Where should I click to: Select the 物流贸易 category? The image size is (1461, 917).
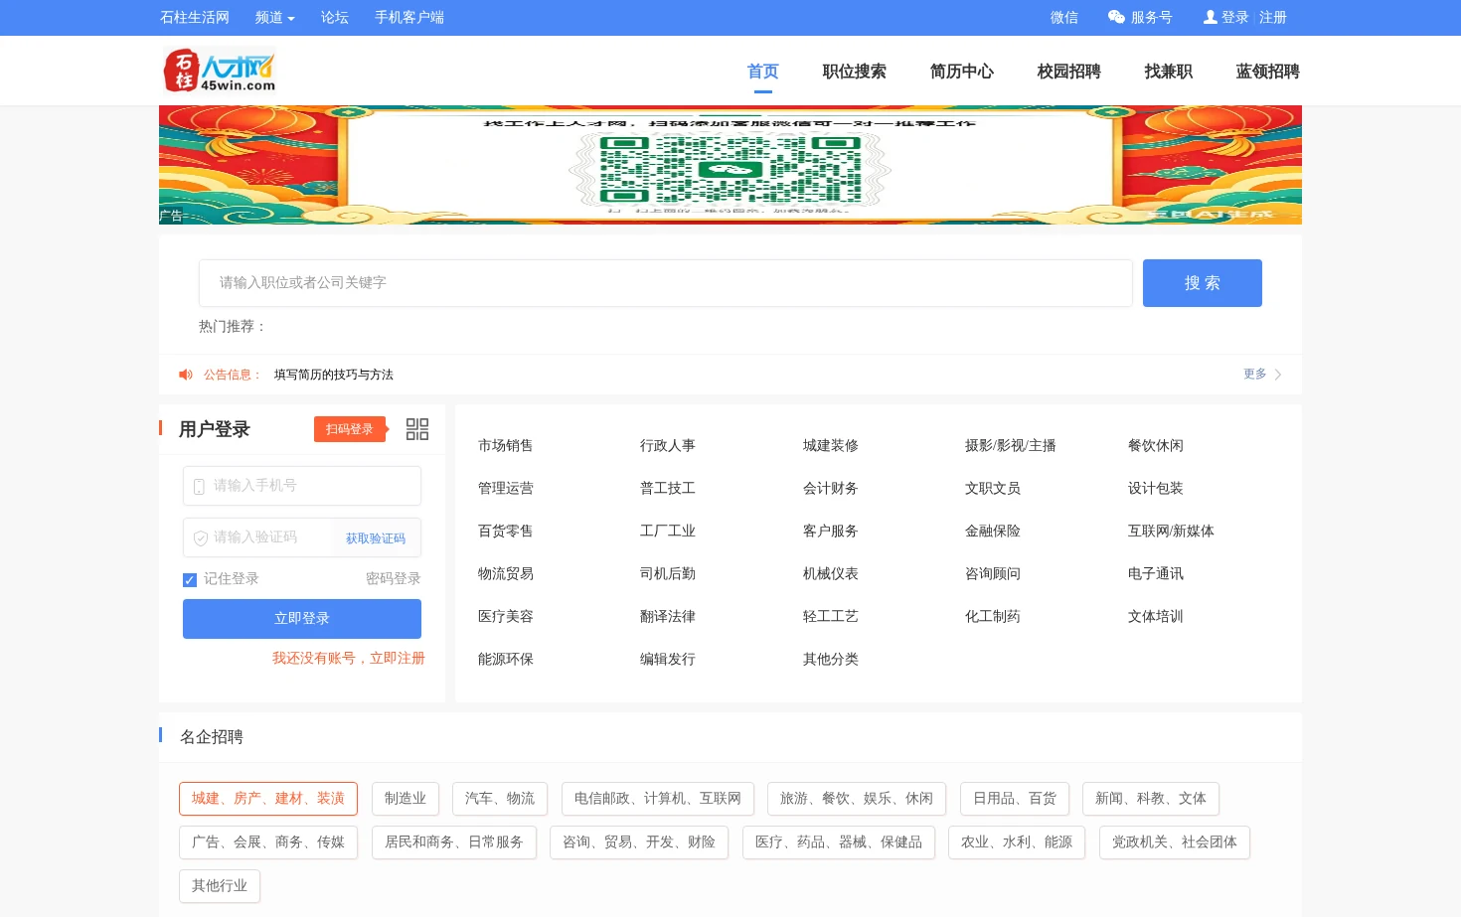point(506,573)
